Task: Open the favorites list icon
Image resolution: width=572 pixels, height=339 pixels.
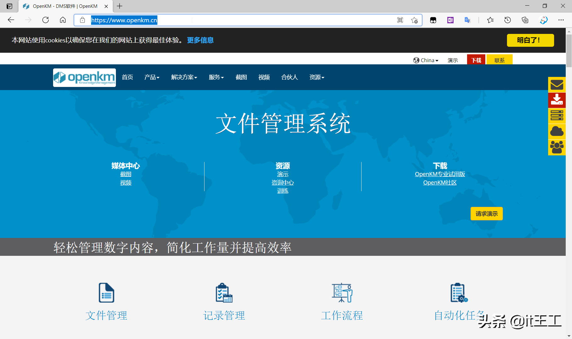Action: 490,20
